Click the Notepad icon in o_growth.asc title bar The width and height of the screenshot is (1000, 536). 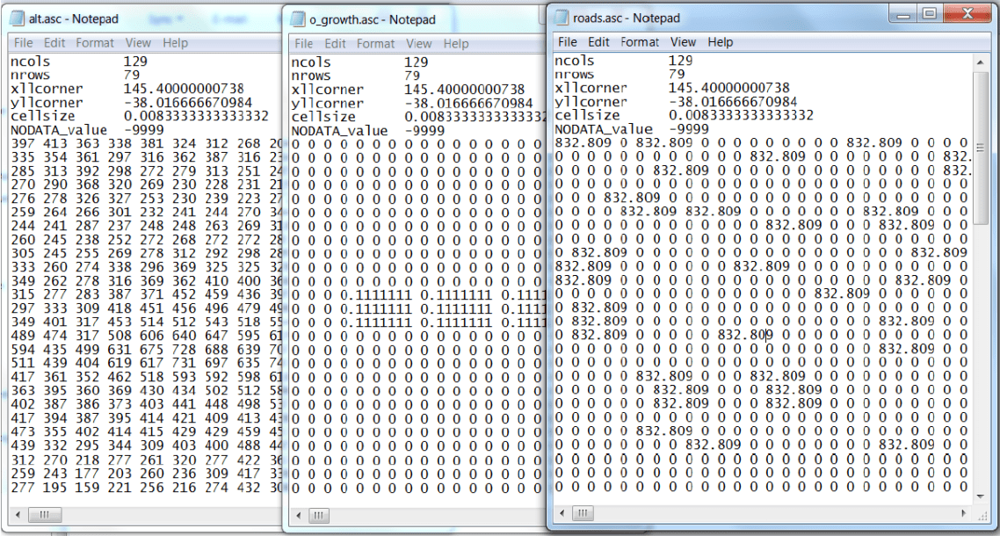[299, 19]
